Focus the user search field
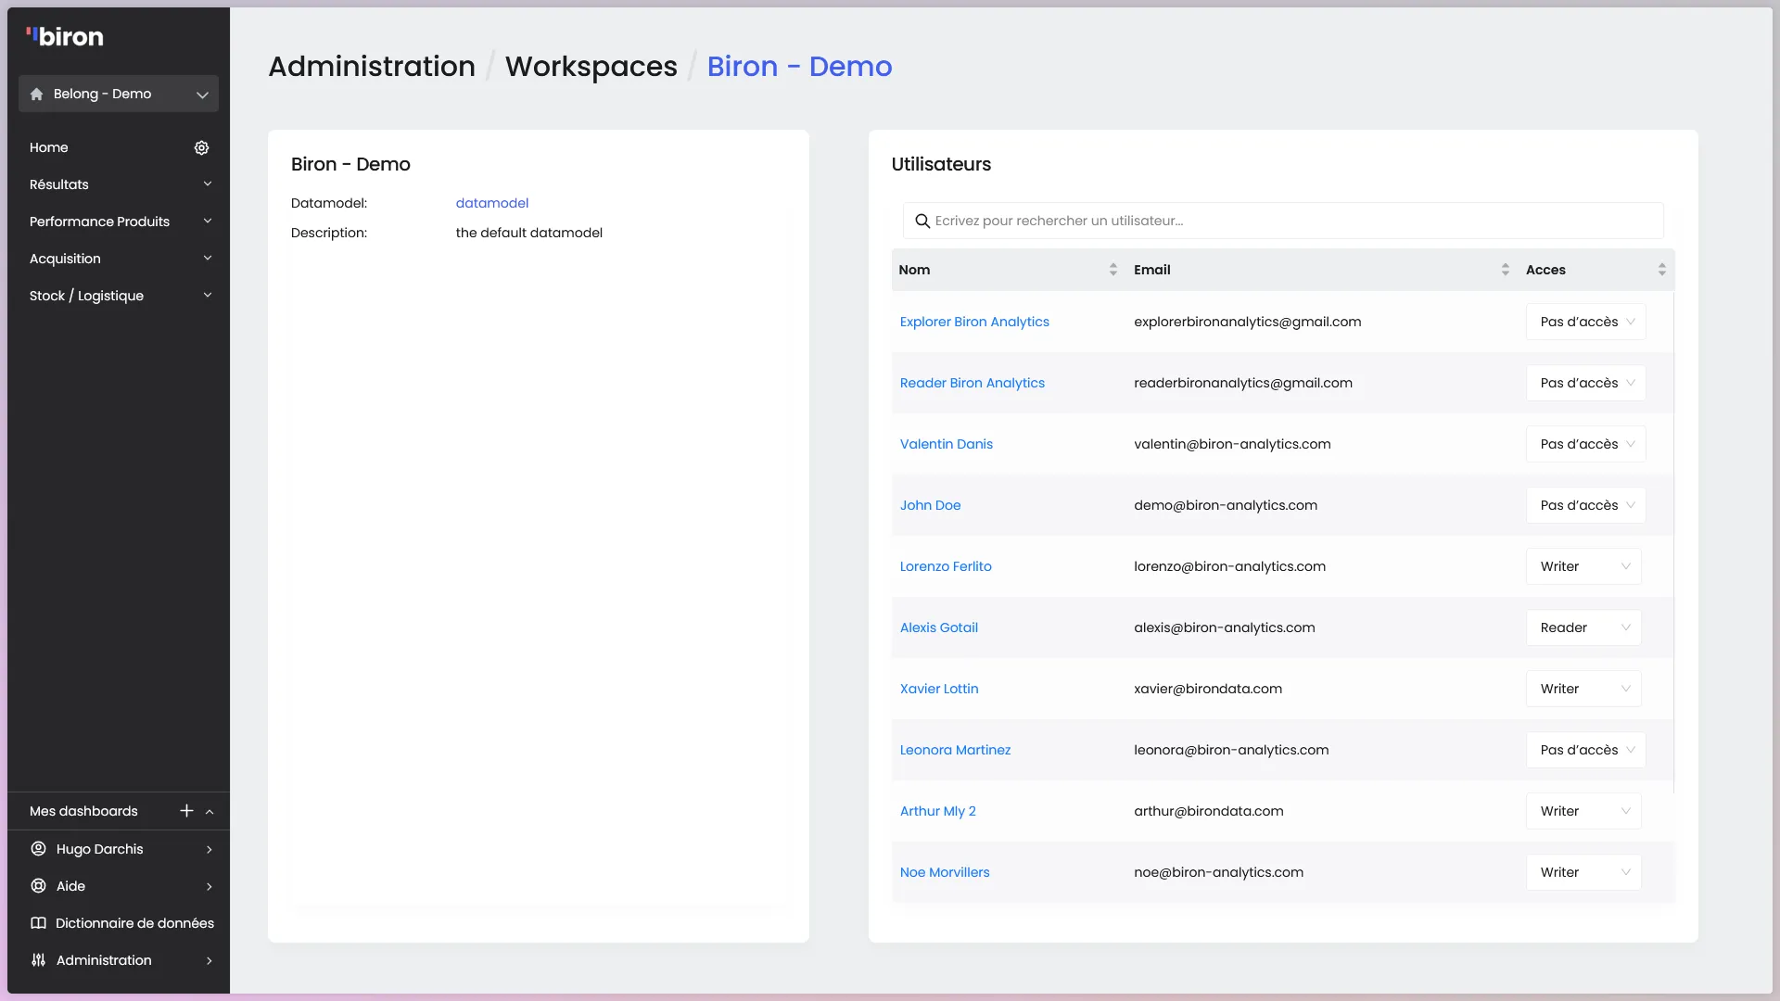The image size is (1780, 1001). point(1283,221)
